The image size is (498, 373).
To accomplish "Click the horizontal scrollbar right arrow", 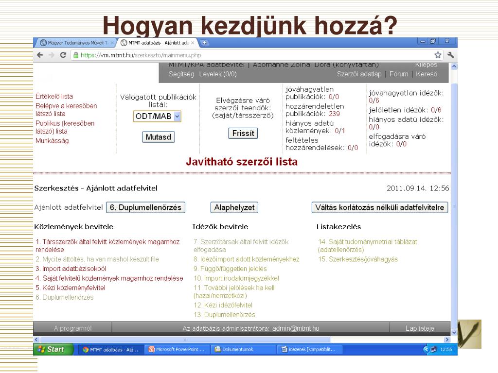I will (x=447, y=339).
